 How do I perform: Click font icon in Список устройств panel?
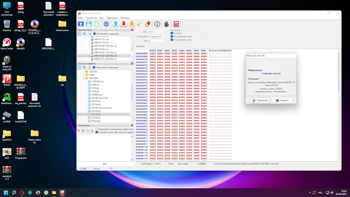[x=90, y=67]
